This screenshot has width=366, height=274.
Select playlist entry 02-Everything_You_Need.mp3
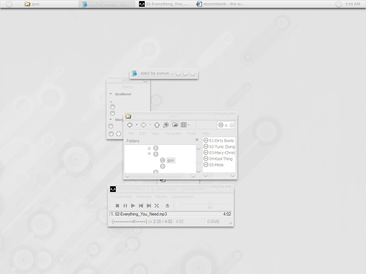tap(171, 214)
